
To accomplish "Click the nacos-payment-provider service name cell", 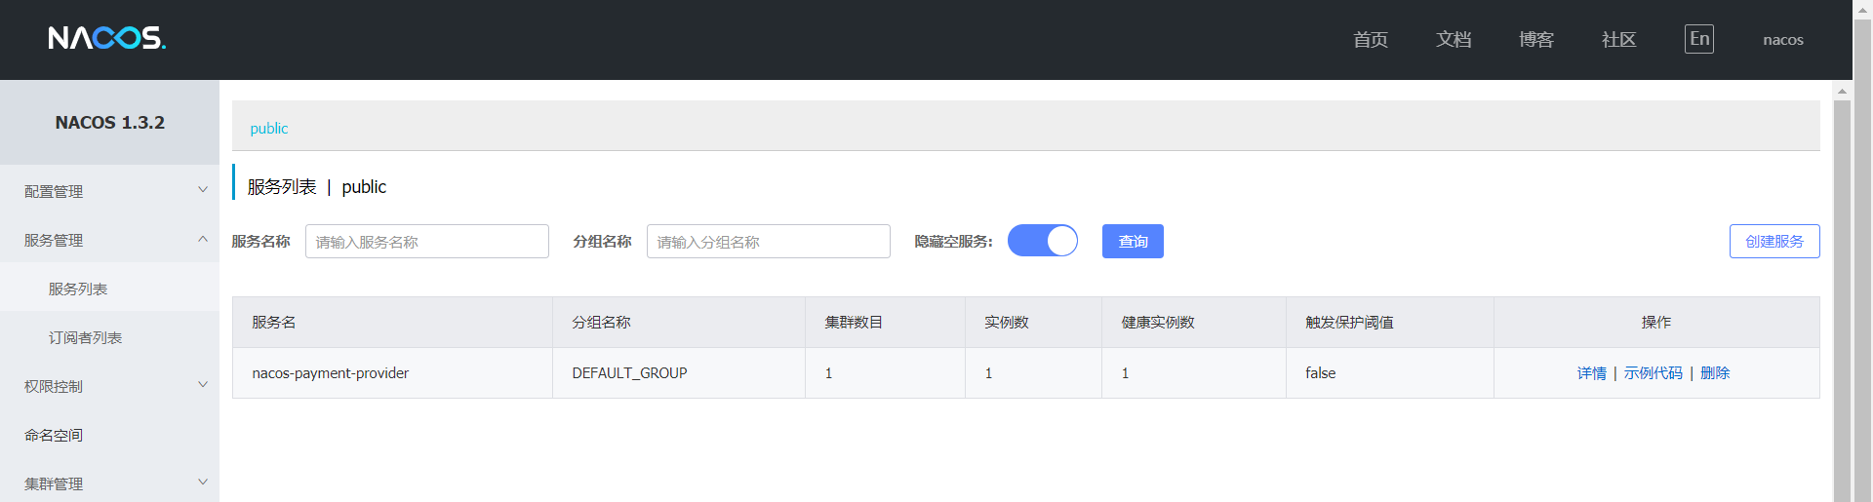I will [x=392, y=373].
